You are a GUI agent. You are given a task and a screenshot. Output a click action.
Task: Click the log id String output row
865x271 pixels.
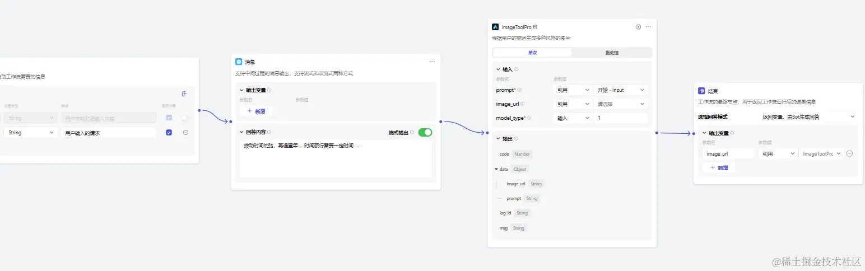click(514, 213)
